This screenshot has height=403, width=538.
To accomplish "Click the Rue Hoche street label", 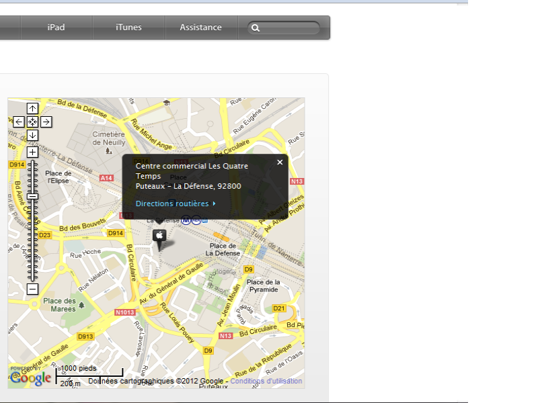I will pos(85,254).
